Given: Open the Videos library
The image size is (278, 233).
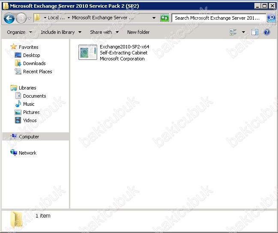Looking at the screenshot, I should click(x=30, y=121).
